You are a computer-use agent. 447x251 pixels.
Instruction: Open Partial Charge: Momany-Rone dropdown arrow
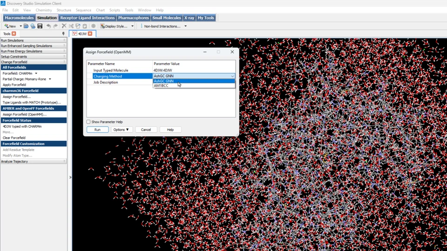pyautogui.click(x=50, y=79)
